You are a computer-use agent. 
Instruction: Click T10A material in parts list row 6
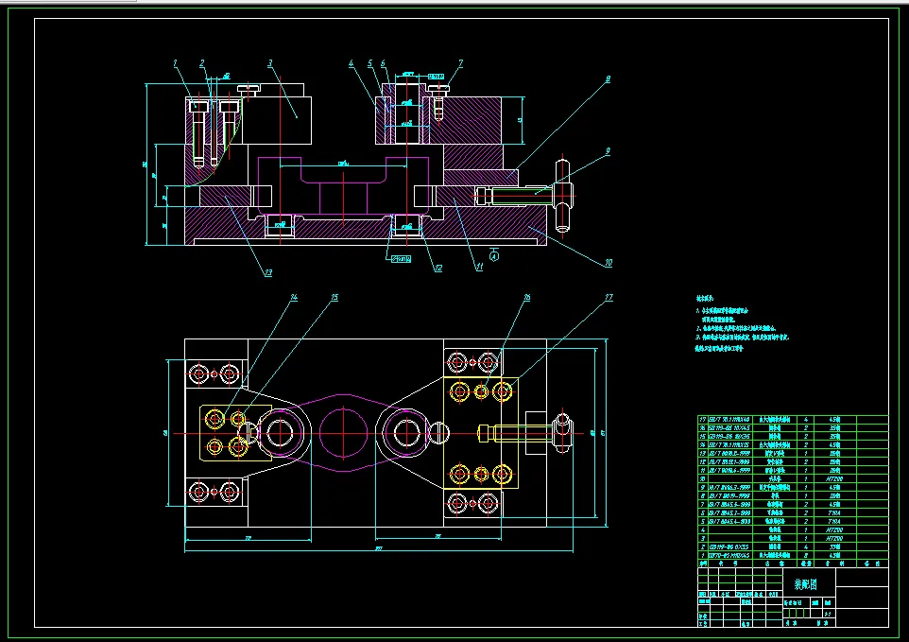coord(833,512)
